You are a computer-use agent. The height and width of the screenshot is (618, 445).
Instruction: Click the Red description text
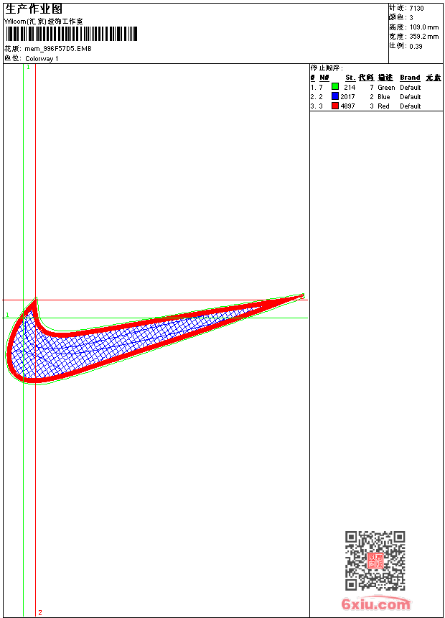(383, 106)
